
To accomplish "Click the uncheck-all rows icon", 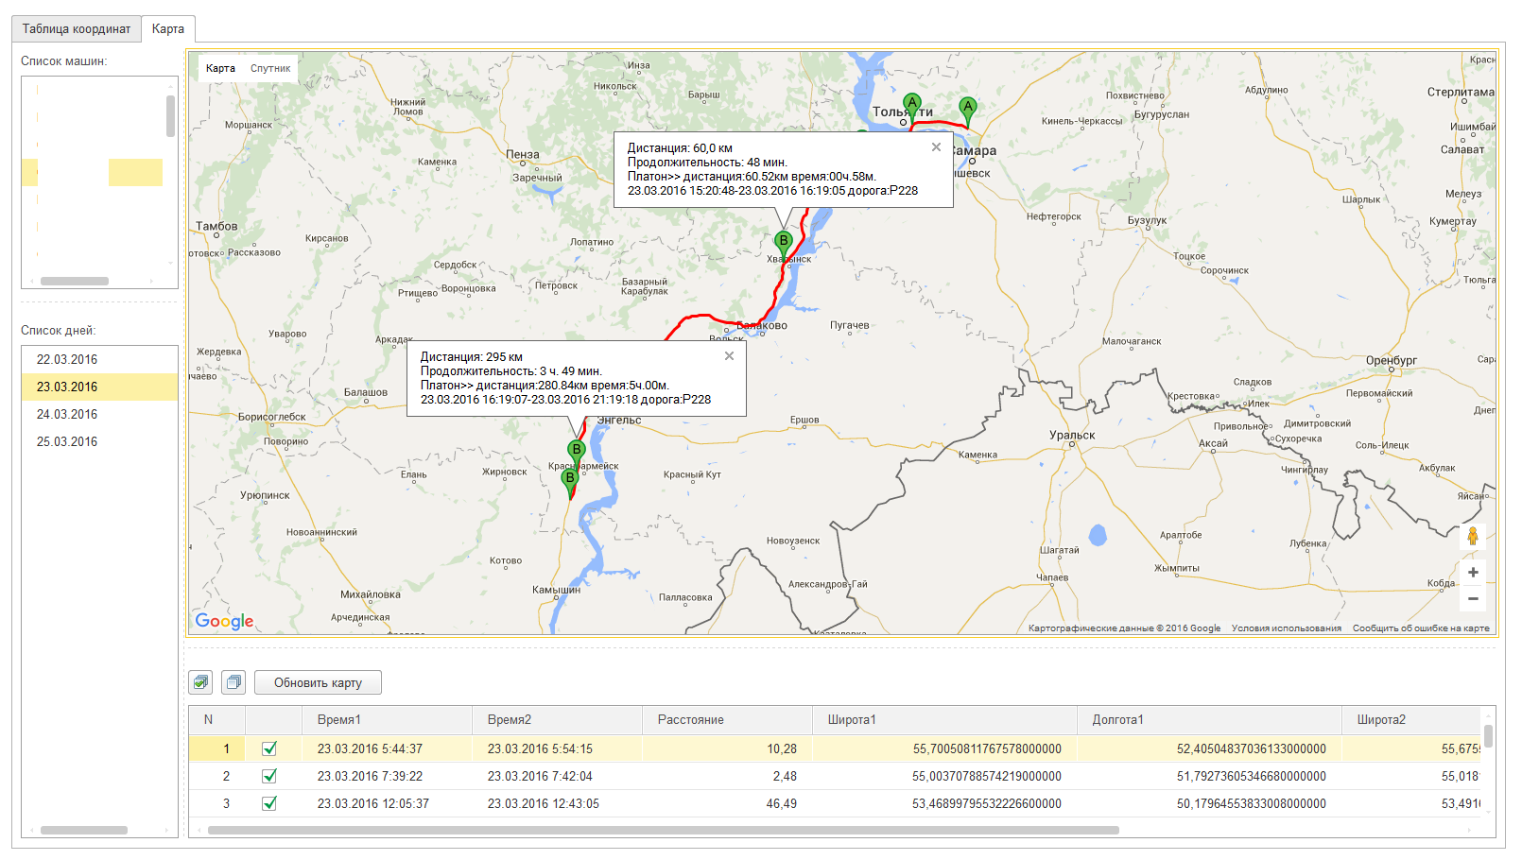I will [x=233, y=682].
